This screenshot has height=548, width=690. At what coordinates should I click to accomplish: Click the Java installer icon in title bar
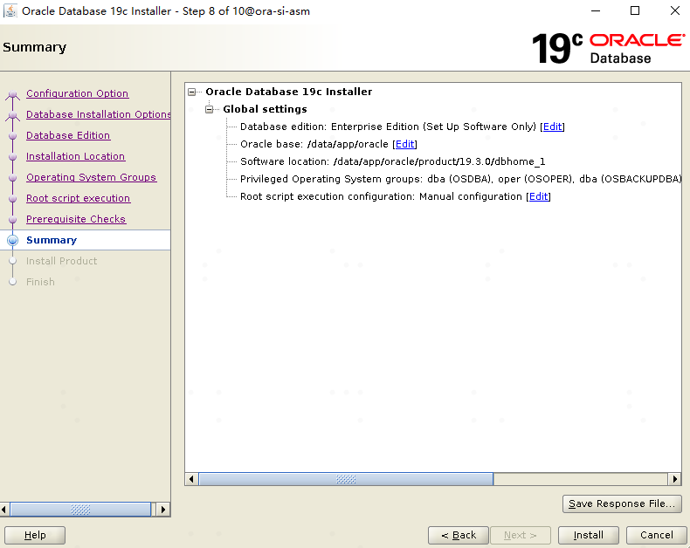tap(10, 10)
